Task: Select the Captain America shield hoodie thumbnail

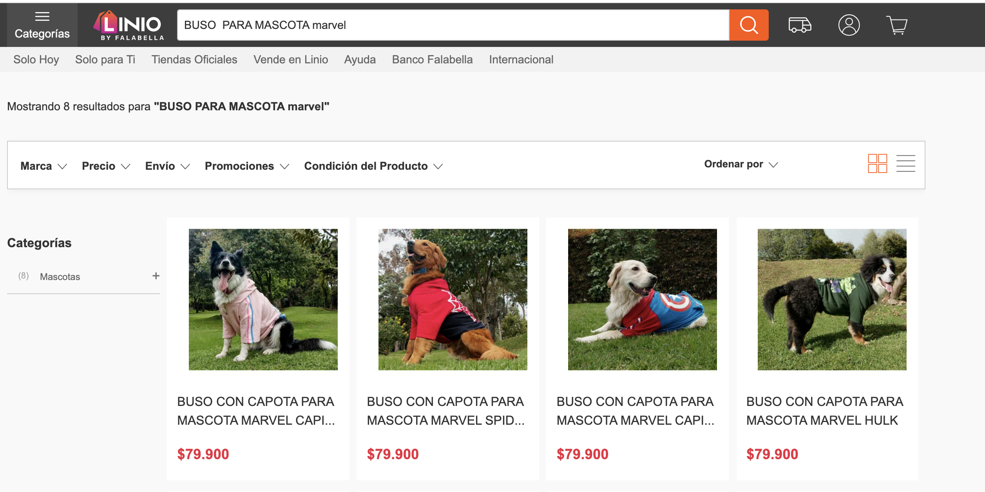Action: pos(642,300)
